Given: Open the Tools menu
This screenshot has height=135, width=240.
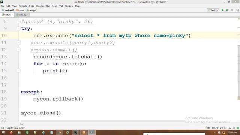Looking at the screenshot, I should 55,6.
